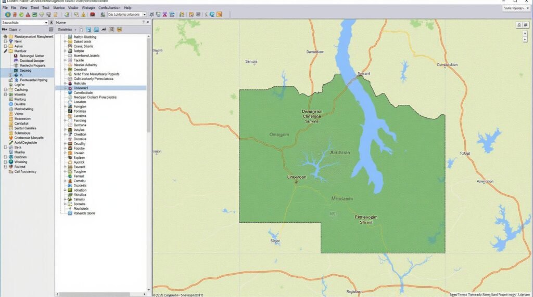Click the round globe icon starting the toolbar
Screen dimensions: 533x297
pos(7,15)
